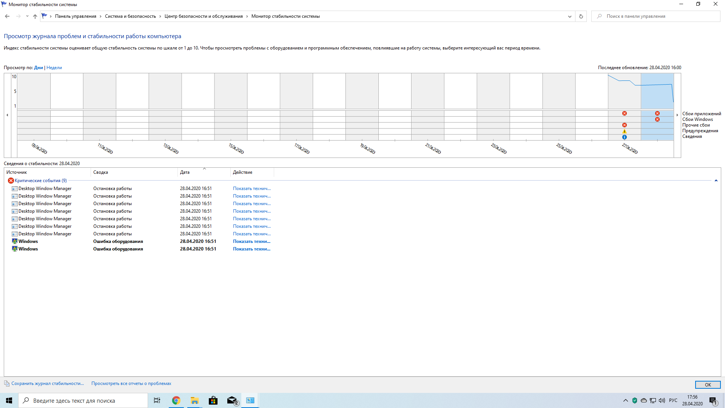Select miscellaneous failure icon on 27.04.2020
This screenshot has height=408, width=725.
(x=625, y=125)
